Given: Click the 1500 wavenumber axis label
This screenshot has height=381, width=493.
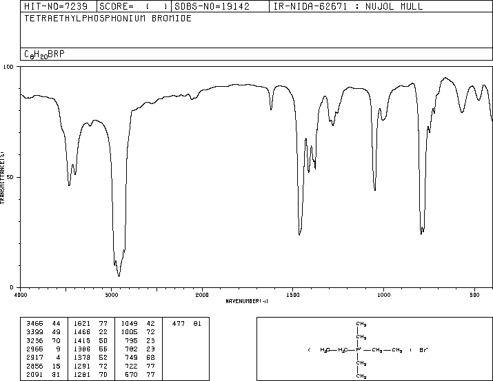Looking at the screenshot, I should tap(293, 295).
